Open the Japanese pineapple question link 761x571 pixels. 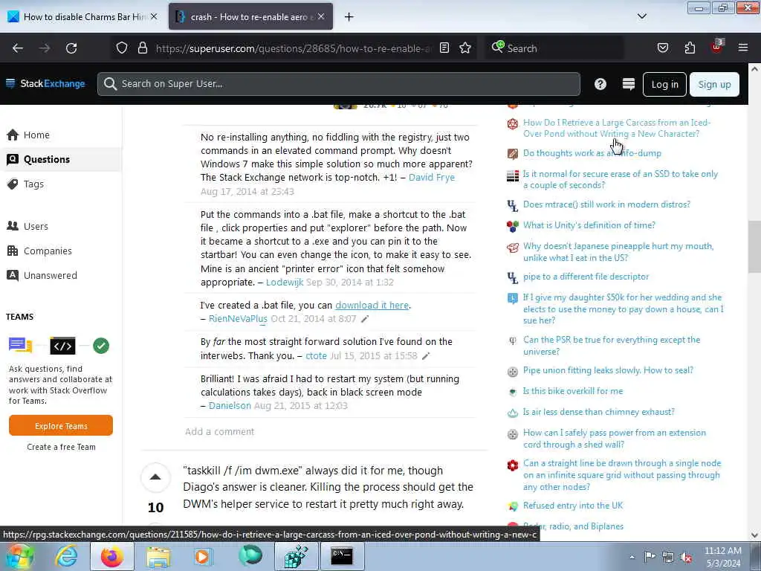(618, 251)
